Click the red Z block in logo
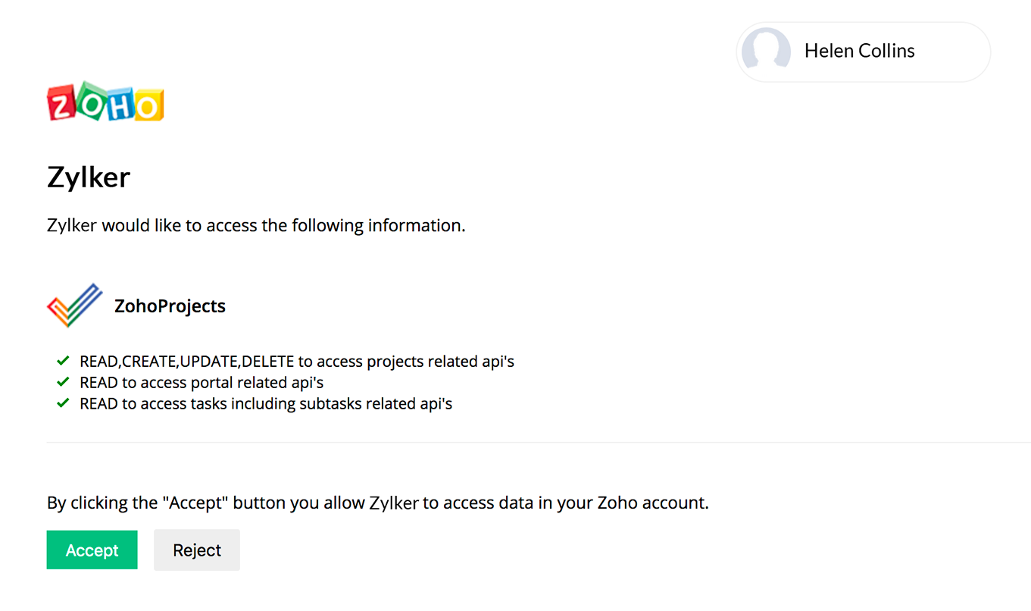The height and width of the screenshot is (611, 1031). [62, 104]
